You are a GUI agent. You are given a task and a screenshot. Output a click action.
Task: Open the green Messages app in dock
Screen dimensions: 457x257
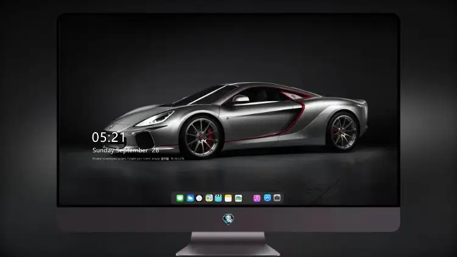(x=180, y=198)
